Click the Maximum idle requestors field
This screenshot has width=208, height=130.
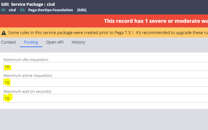pyautogui.click(x=106, y=66)
